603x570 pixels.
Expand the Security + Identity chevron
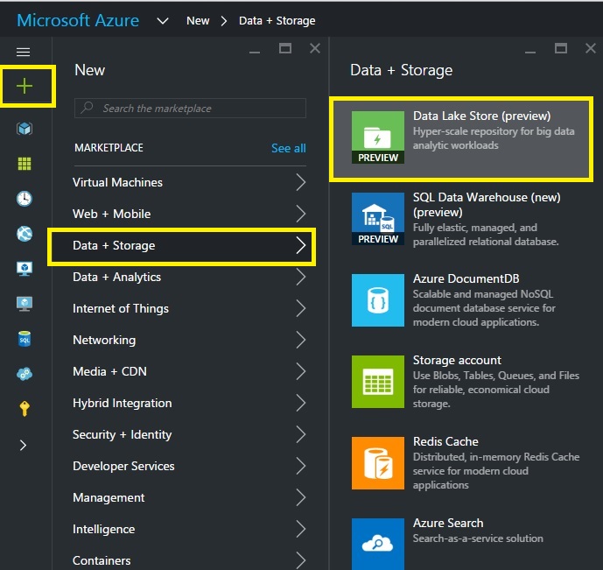(301, 434)
